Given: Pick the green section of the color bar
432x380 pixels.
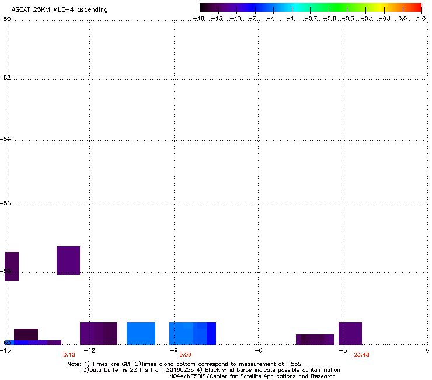Looking at the screenshot, I should click(x=339, y=7).
